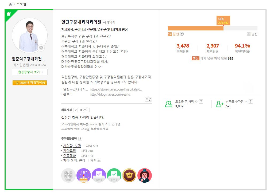
Task: Click the graduation cap medal badge
Action: [129, 175]
